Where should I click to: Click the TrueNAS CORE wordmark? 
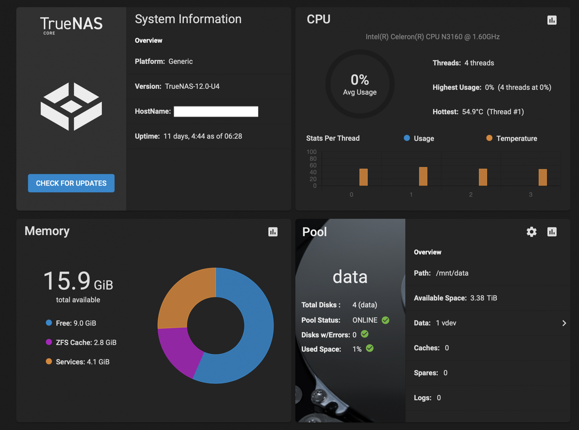[x=71, y=25]
